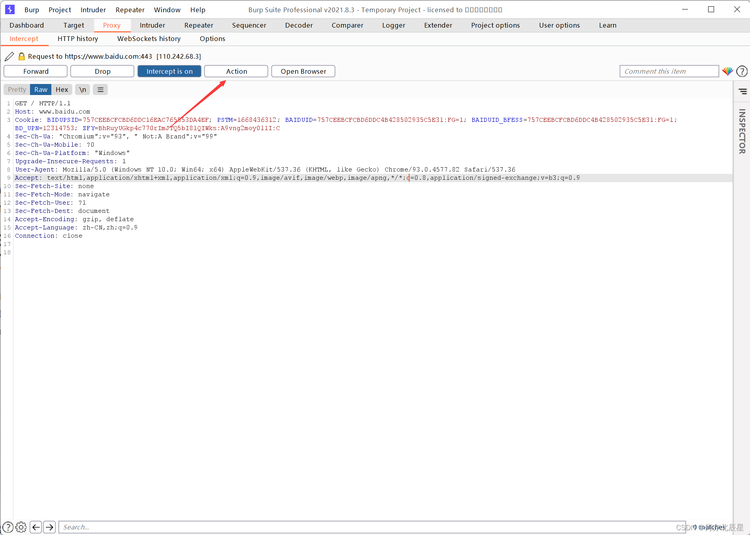Open the Extender tab
This screenshot has width=750, height=535.
[438, 25]
